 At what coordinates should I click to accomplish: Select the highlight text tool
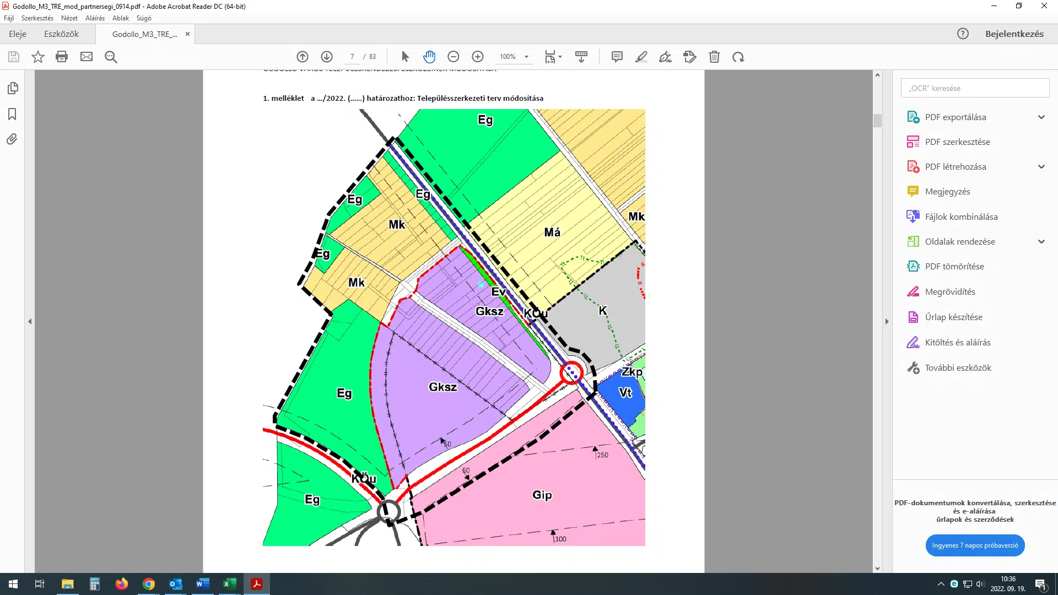(641, 57)
